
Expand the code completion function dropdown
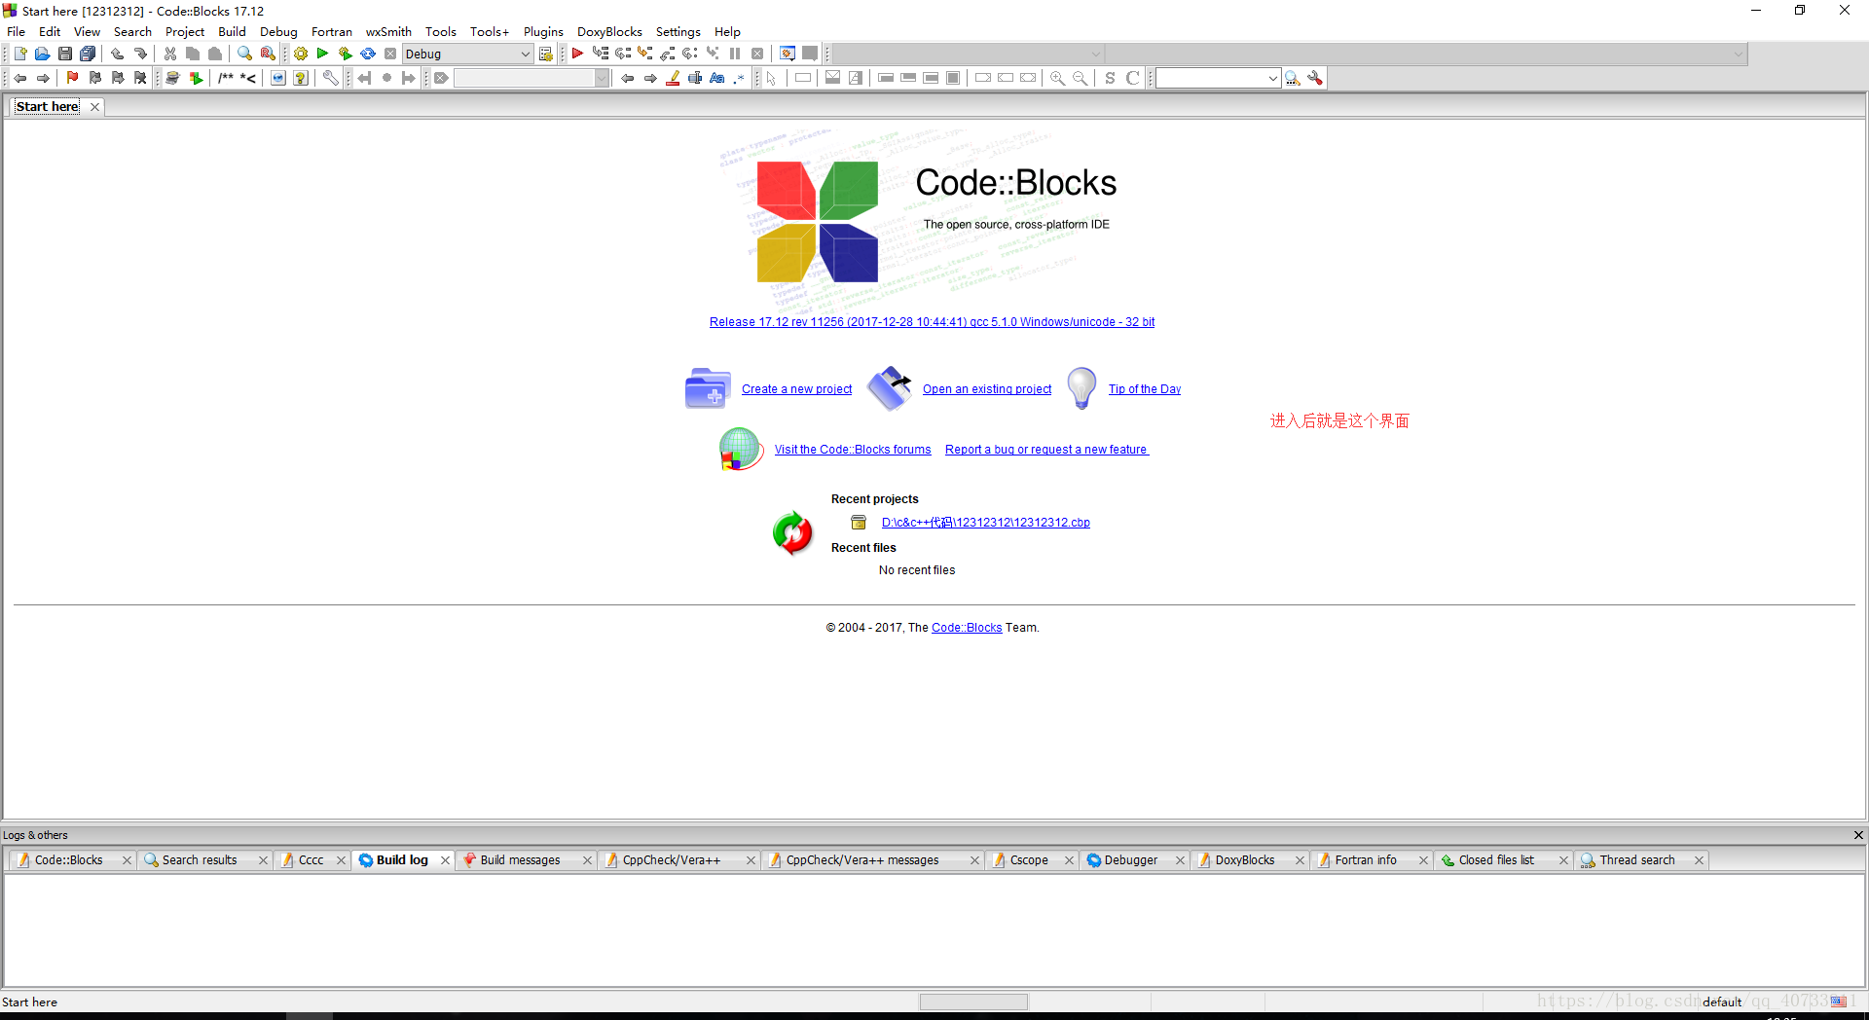click(x=1739, y=54)
